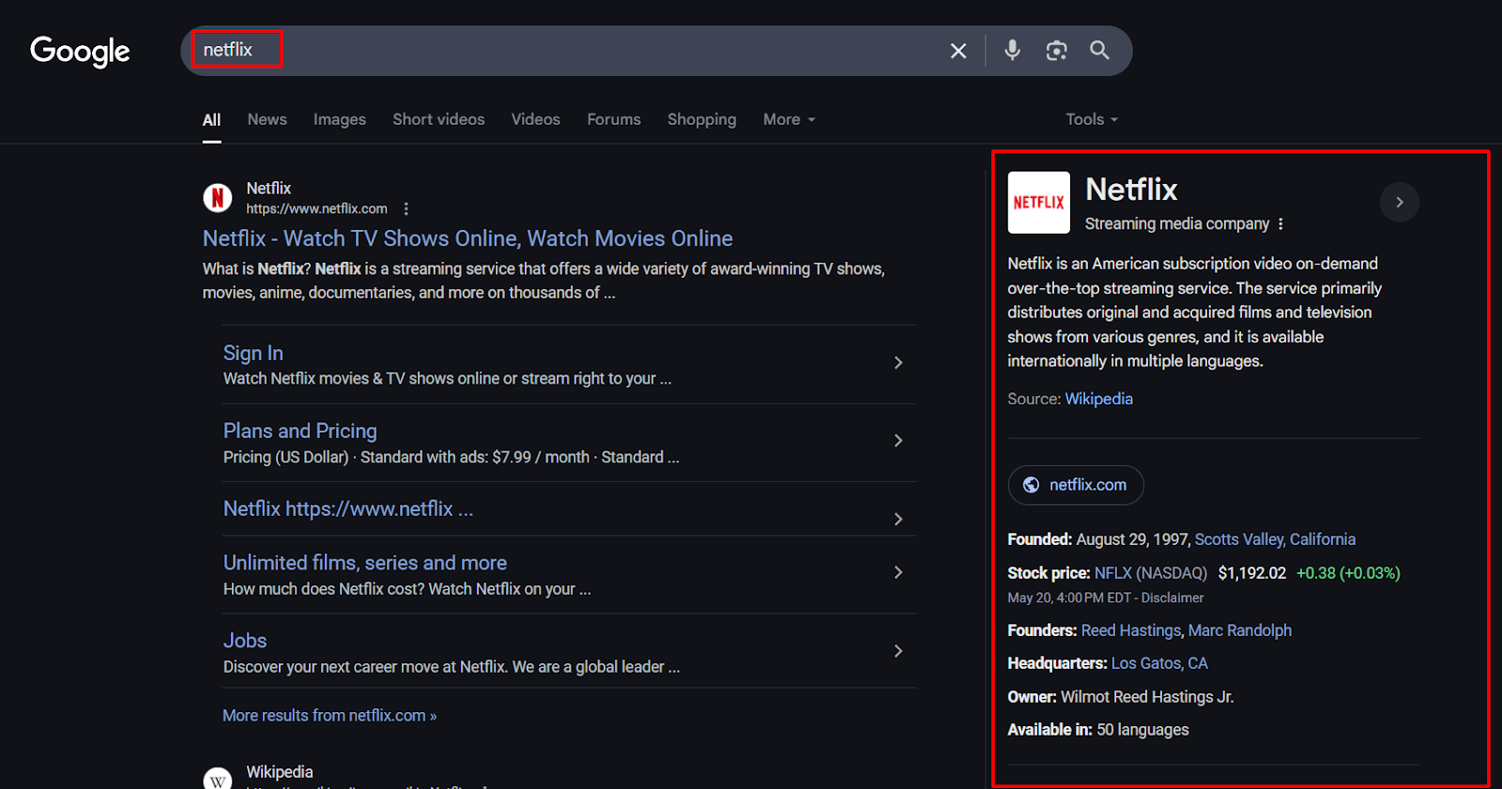Expand the Sign In row chevron
The height and width of the screenshot is (789, 1502).
click(x=898, y=362)
